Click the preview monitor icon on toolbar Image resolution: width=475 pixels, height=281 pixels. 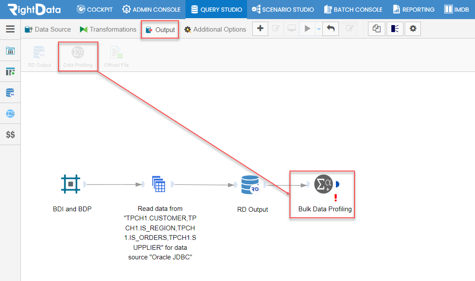click(291, 29)
